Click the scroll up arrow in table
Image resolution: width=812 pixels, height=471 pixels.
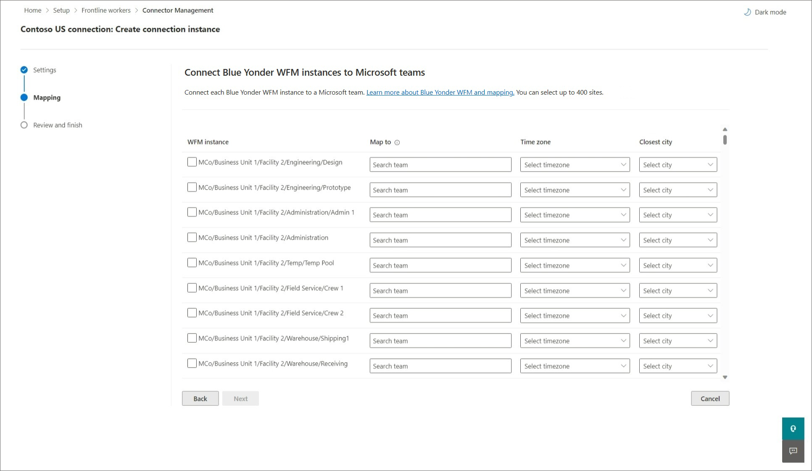(x=725, y=130)
